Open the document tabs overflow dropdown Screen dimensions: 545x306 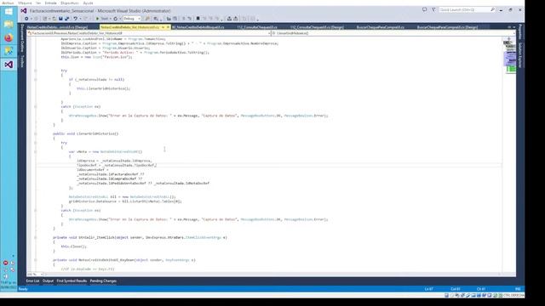[x=513, y=27]
